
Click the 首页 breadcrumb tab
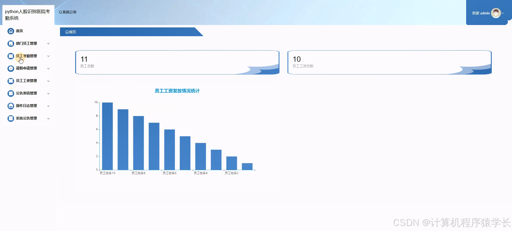tap(131, 32)
